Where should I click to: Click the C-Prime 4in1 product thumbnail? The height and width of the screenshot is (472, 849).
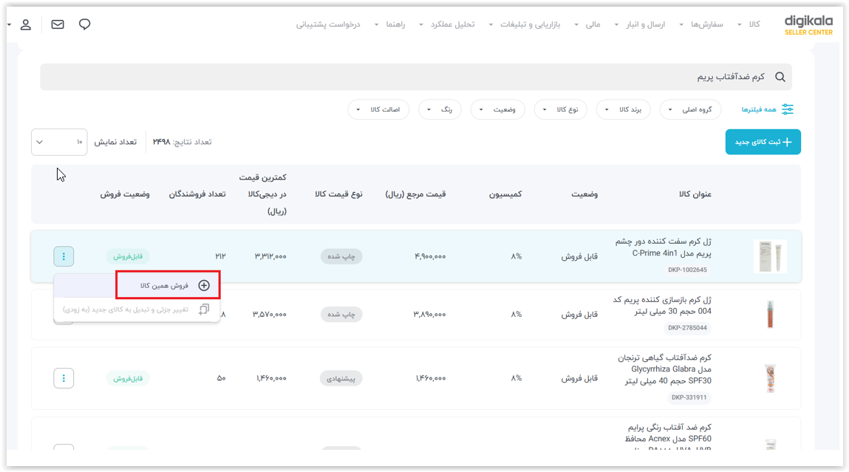[x=770, y=256]
